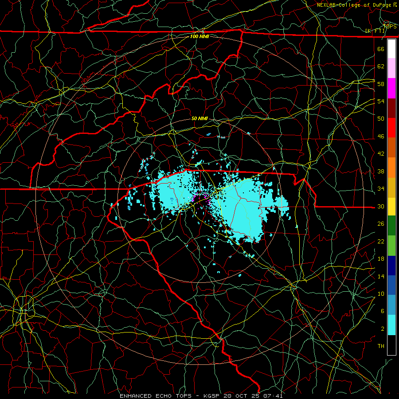Click the legend value '46'
Image resolution: width=399 pixels, height=399 pixels.
point(381,136)
